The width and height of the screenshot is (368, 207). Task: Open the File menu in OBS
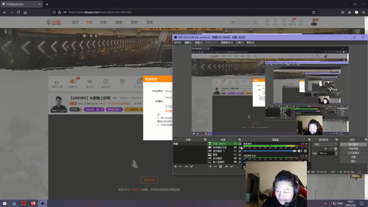(178, 43)
